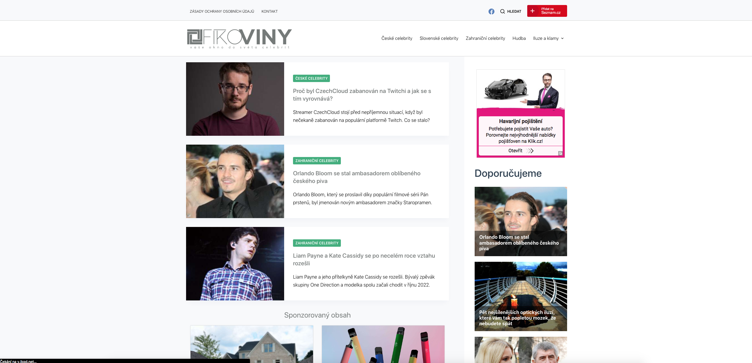Open the blonde woman and man sidebar card

(521, 350)
